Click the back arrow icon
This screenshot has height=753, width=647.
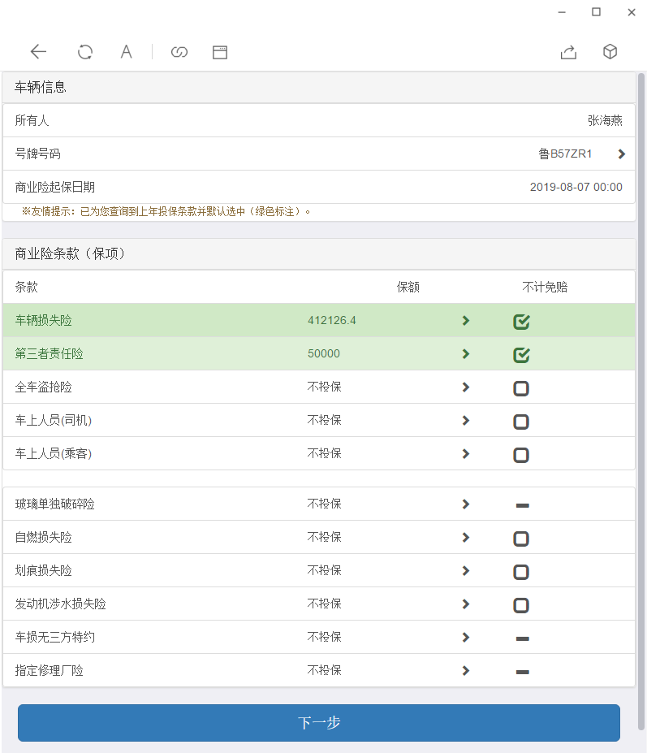point(38,52)
